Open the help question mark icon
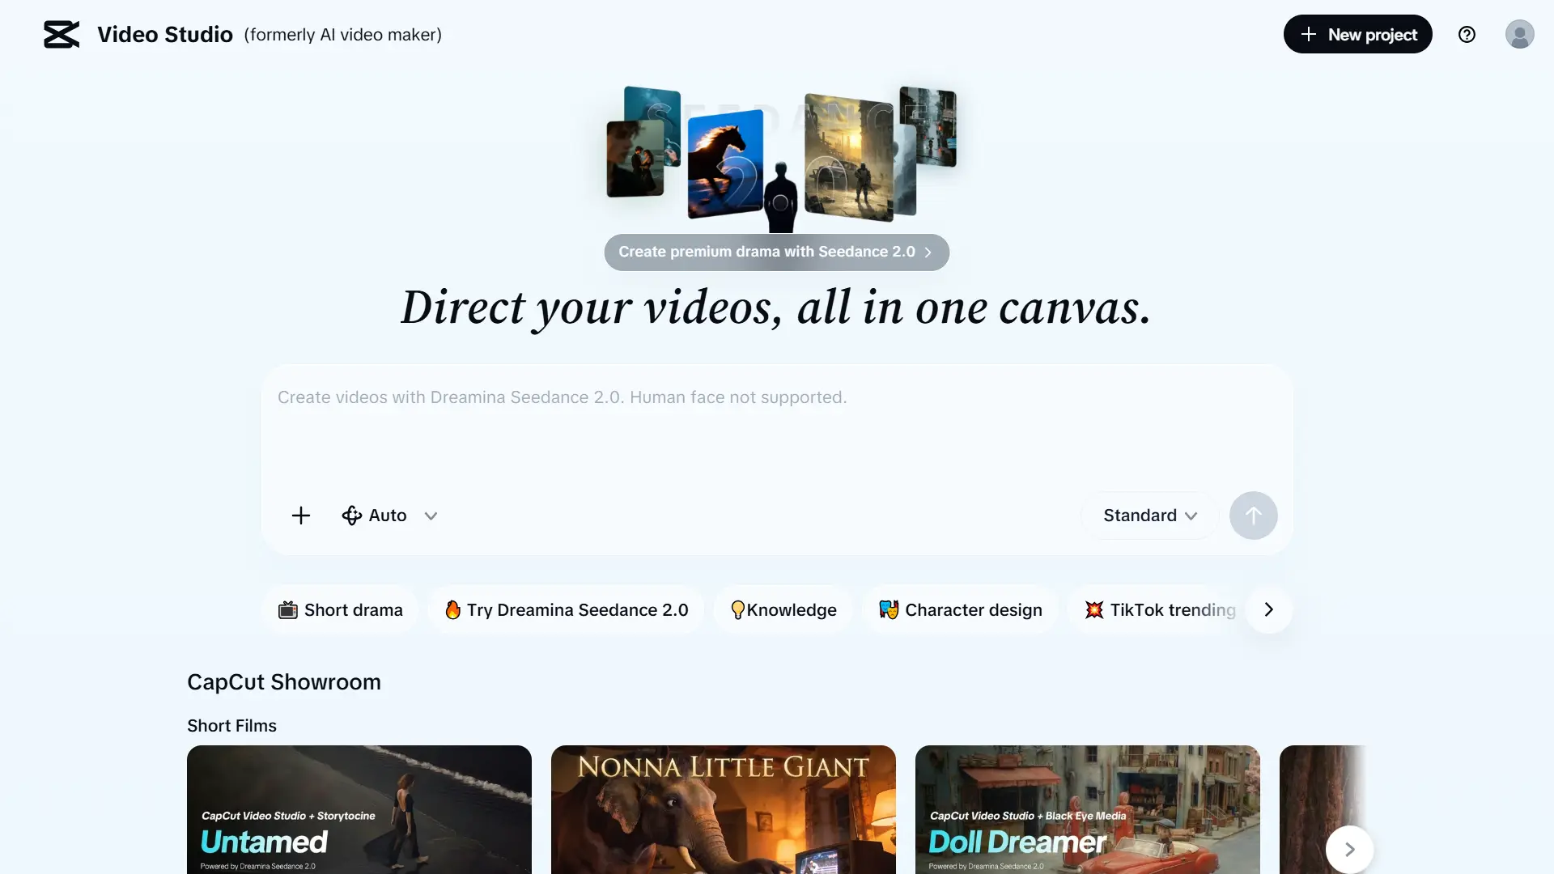 (1467, 35)
